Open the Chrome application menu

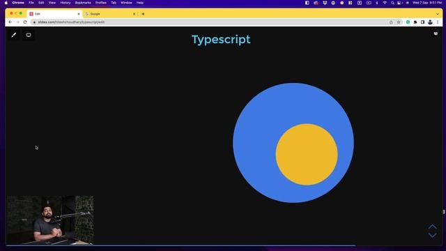[18, 3]
